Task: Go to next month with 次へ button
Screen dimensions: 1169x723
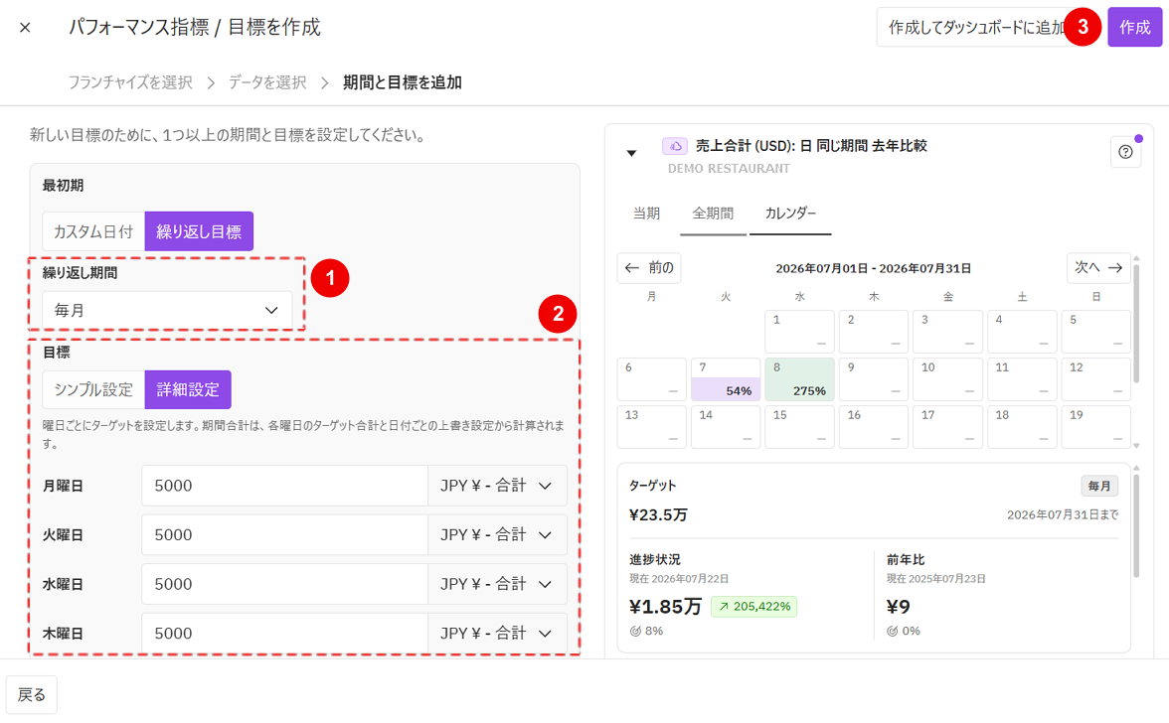Action: click(x=1098, y=268)
